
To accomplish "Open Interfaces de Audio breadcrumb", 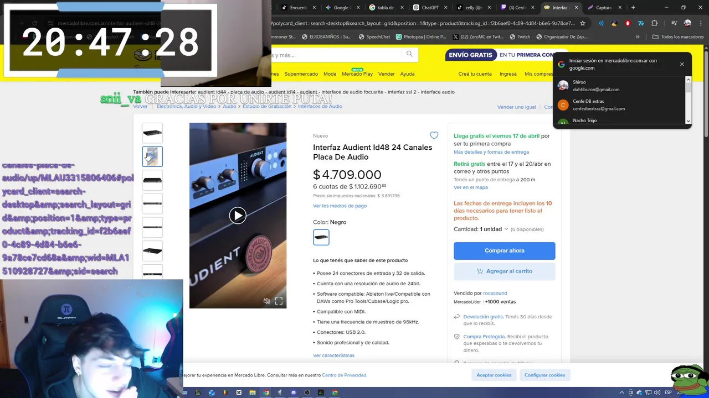I will [x=320, y=106].
